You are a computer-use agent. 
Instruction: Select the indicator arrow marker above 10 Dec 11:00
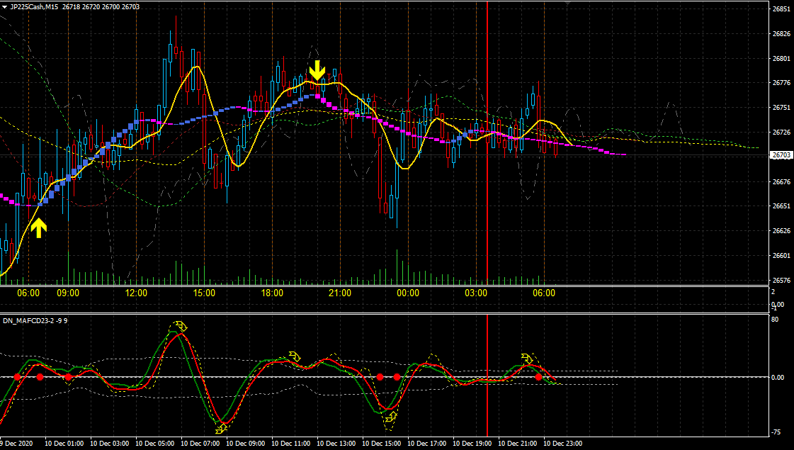(x=294, y=356)
